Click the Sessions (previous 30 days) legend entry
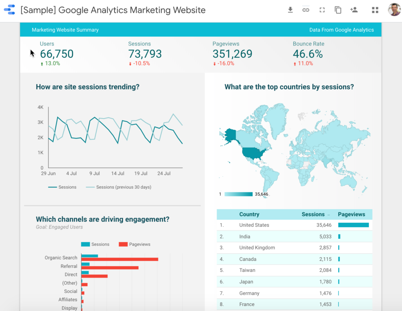The height and width of the screenshot is (311, 402). click(119, 187)
